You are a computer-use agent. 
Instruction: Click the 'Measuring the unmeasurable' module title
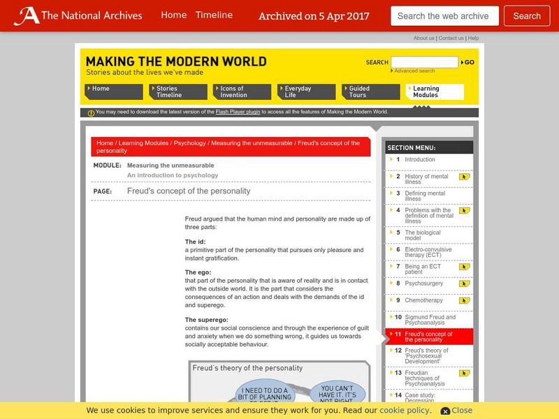click(x=170, y=166)
